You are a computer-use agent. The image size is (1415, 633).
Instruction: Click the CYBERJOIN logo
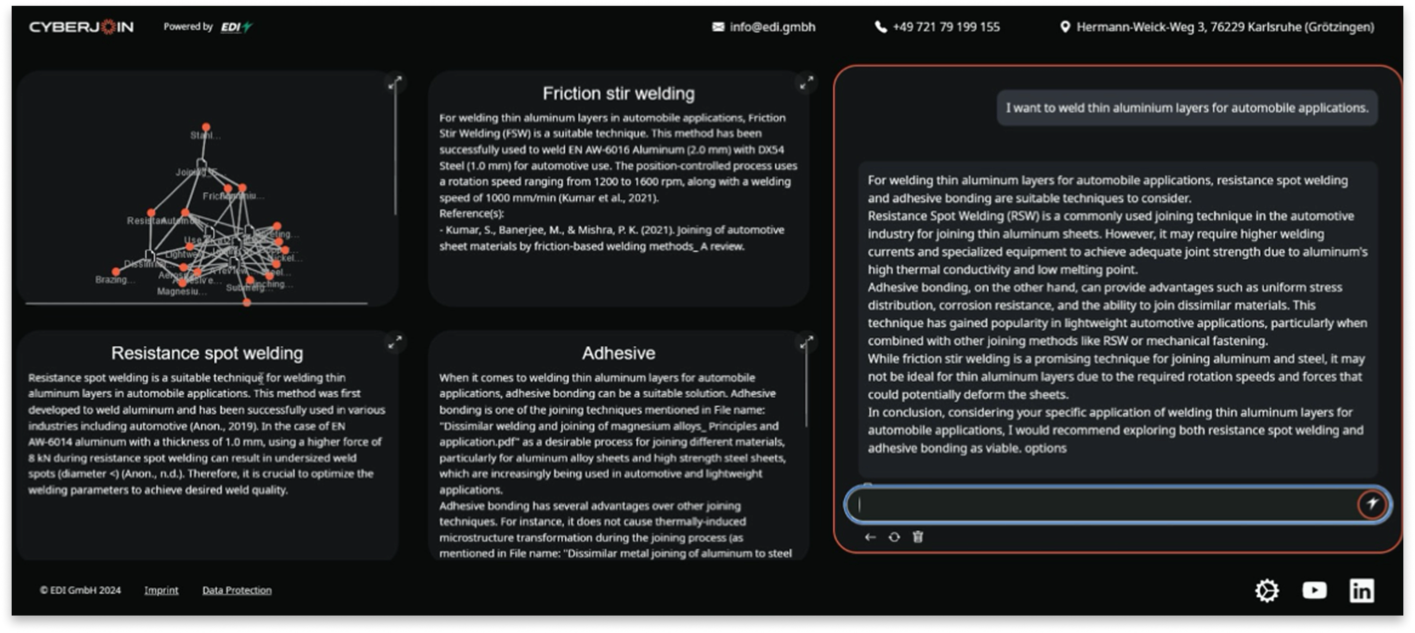[81, 27]
